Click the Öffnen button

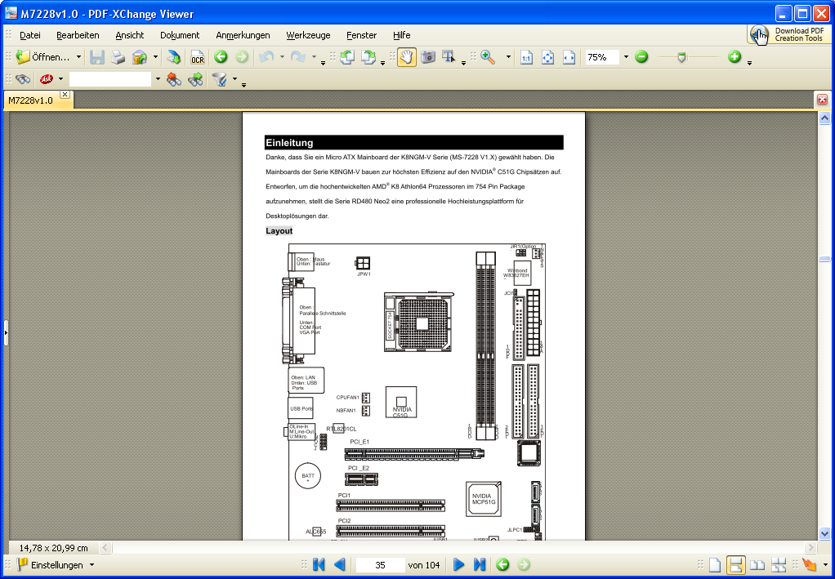[42, 57]
